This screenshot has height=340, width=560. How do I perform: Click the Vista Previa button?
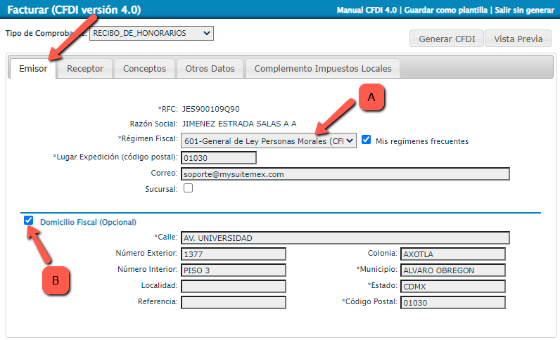tap(518, 39)
